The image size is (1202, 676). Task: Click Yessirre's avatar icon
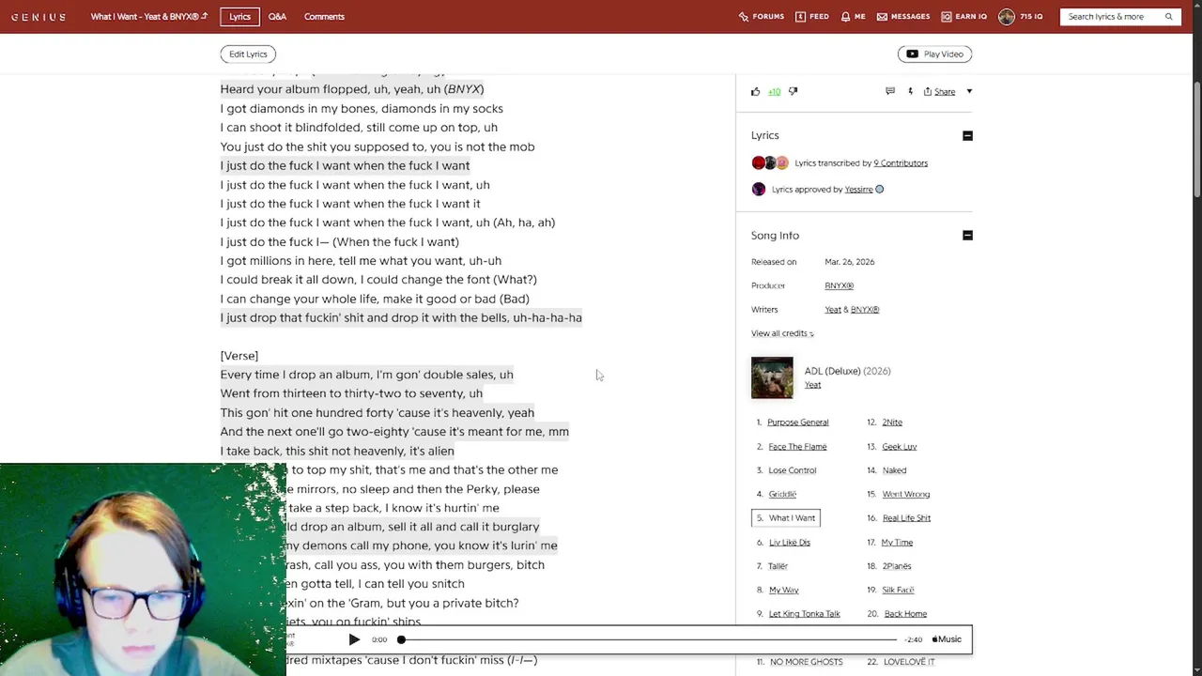759,190
